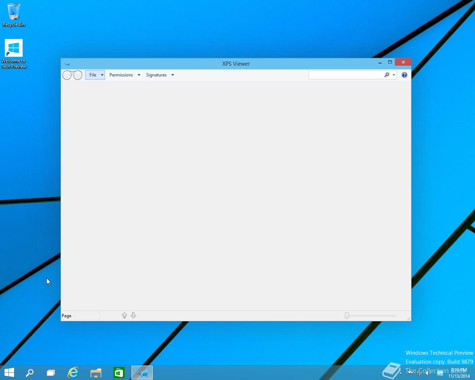Go to previous page with up arrow

pyautogui.click(x=124, y=315)
